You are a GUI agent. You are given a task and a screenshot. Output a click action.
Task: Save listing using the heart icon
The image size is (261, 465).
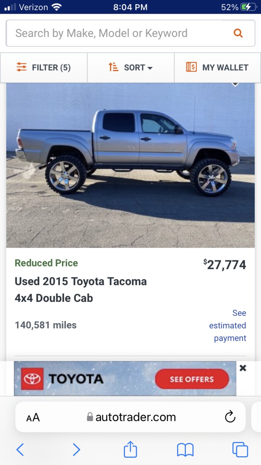[235, 84]
